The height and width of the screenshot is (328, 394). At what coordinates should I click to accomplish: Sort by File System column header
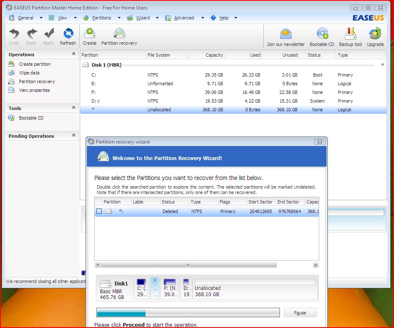(166, 55)
